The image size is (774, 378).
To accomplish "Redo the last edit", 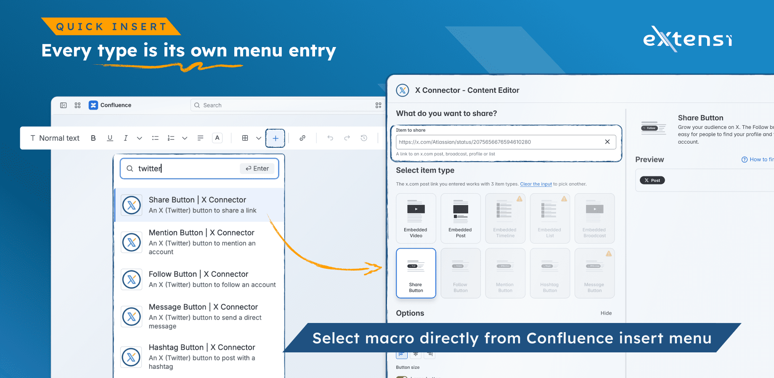I will click(347, 138).
